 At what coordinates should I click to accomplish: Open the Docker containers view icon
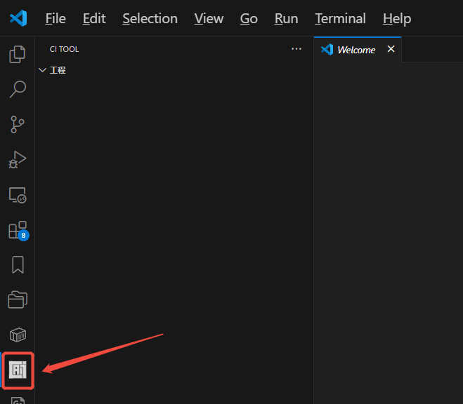click(x=18, y=335)
